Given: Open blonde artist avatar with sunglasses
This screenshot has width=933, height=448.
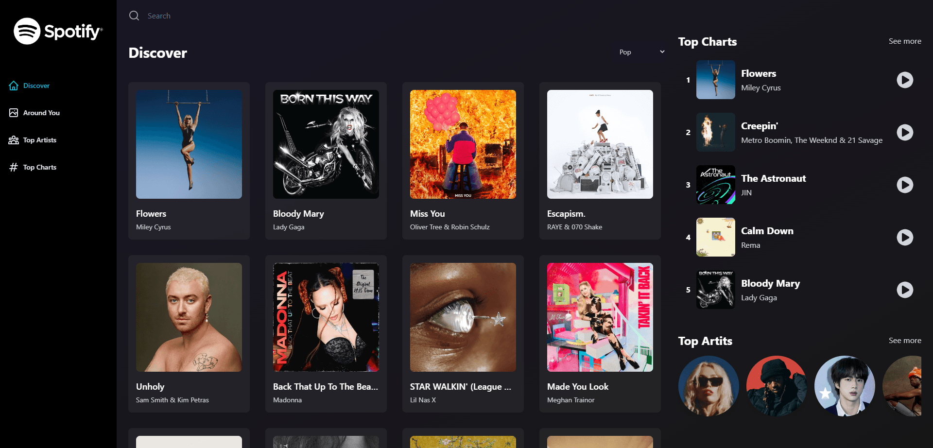Looking at the screenshot, I should [708, 386].
